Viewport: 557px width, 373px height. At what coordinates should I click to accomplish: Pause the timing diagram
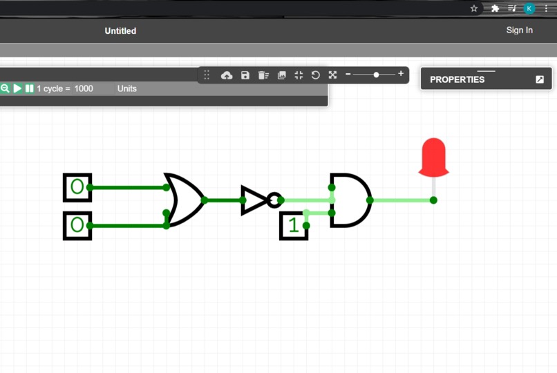point(30,88)
